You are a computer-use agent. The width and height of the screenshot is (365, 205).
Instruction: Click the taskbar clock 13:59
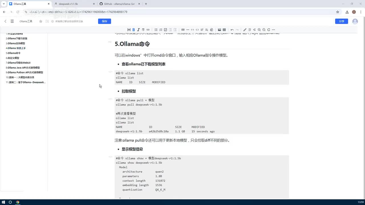coord(361,202)
